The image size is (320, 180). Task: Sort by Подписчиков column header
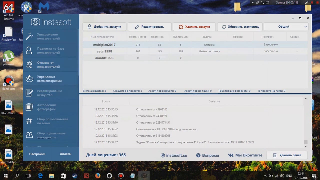coord(138,37)
